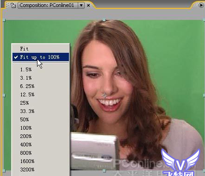Set magnification to 33.3%
This screenshot has height=176, width=205.
(x=41, y=111)
